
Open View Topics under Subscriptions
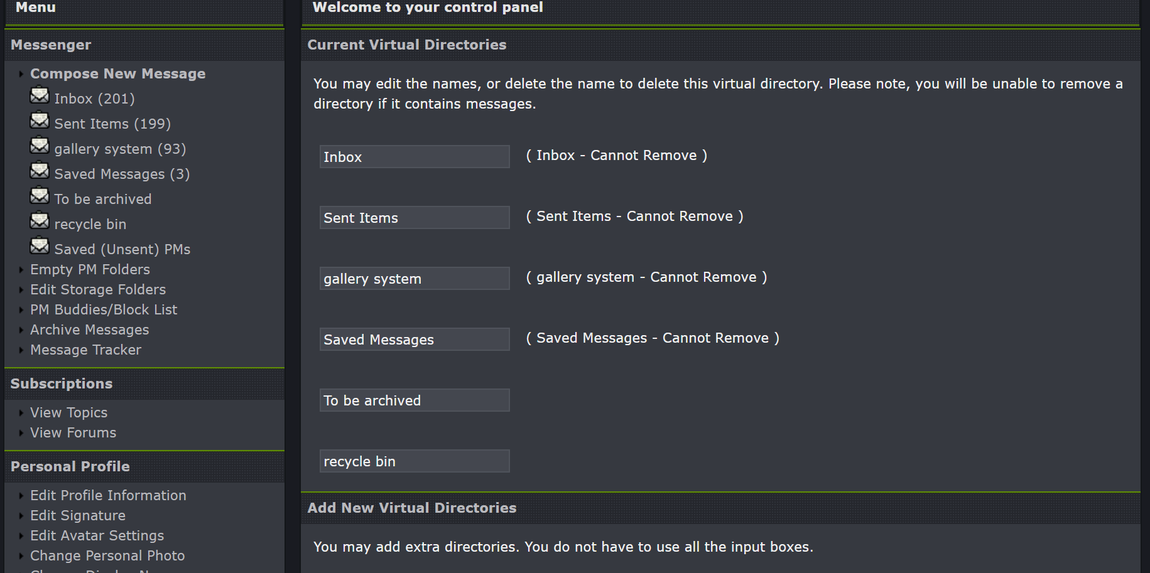[x=69, y=412]
